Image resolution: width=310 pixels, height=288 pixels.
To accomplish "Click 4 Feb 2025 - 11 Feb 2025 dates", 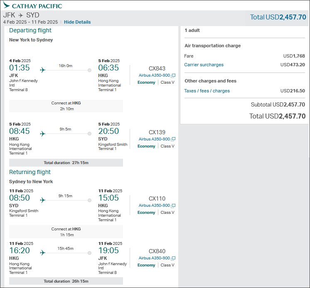I will 30,22.
